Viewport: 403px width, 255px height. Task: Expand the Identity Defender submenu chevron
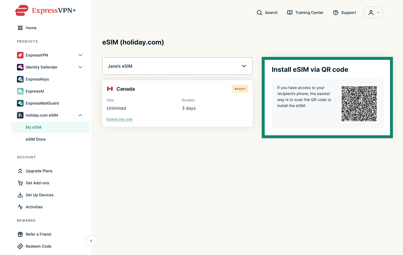point(80,67)
